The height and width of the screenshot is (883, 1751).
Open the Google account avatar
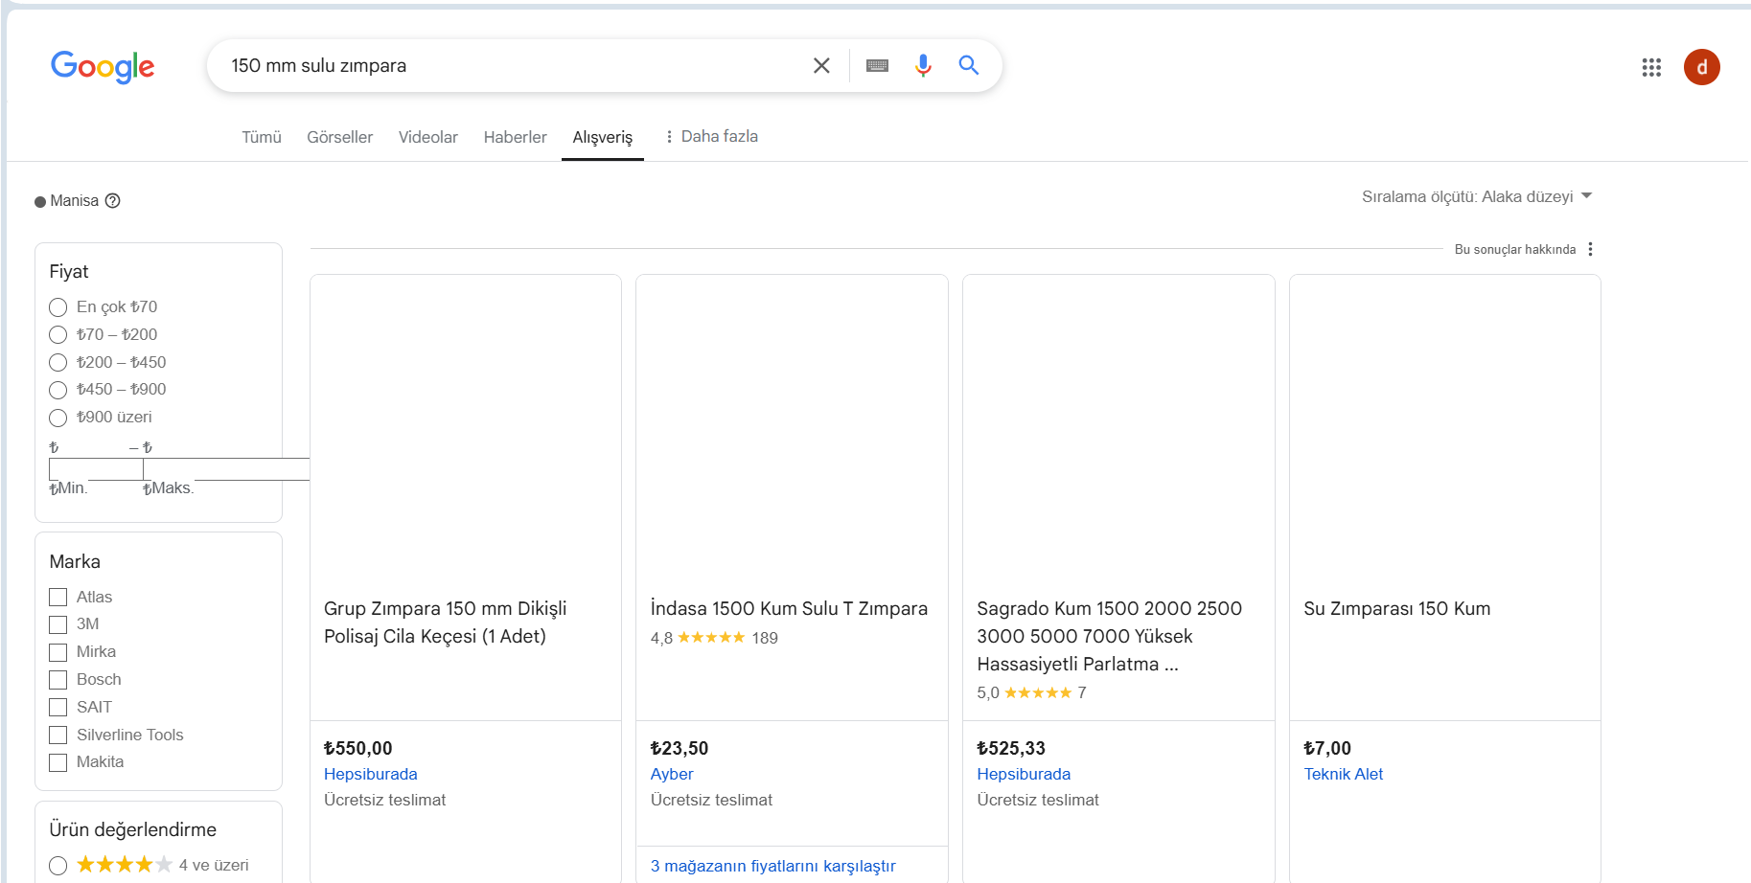(x=1701, y=67)
